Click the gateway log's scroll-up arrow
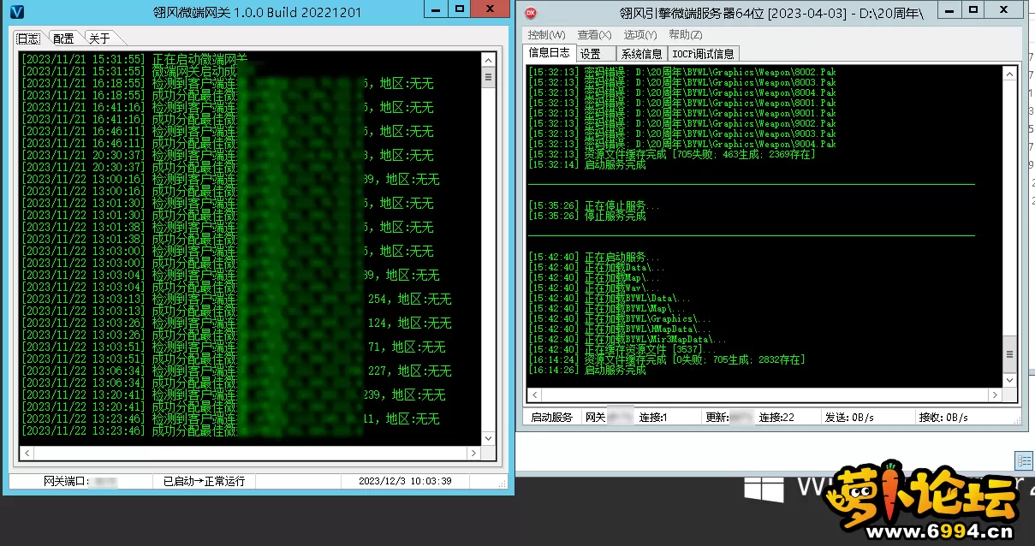This screenshot has width=1035, height=546. coord(489,60)
